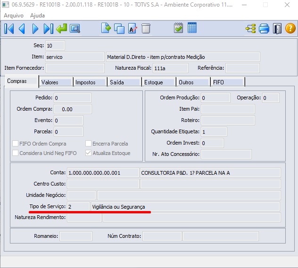
Task: Click the green return arrow icon
Action: [x=62, y=28]
